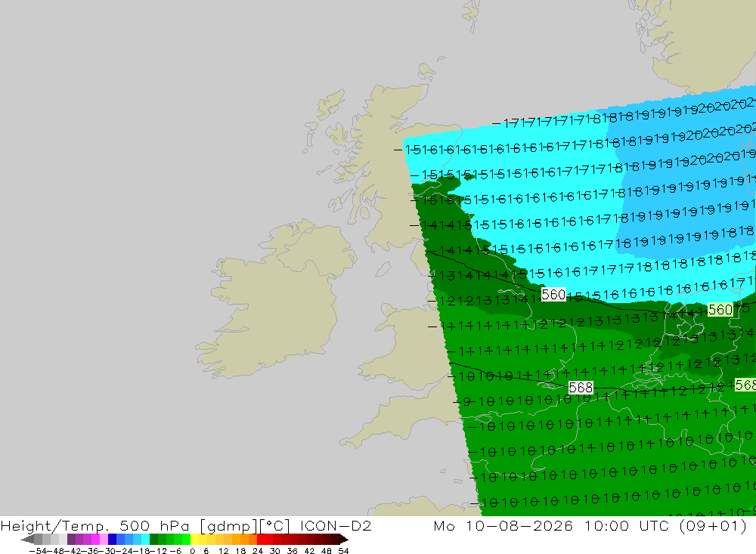Select the 'Height/Temp.' title text

55,526
